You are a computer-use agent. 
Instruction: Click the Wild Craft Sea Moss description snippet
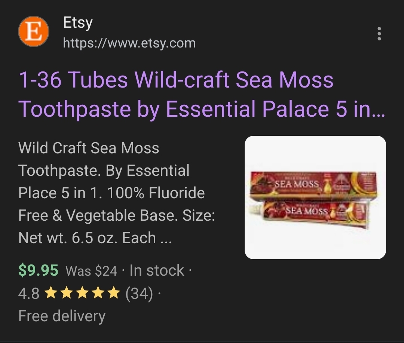[x=116, y=193]
